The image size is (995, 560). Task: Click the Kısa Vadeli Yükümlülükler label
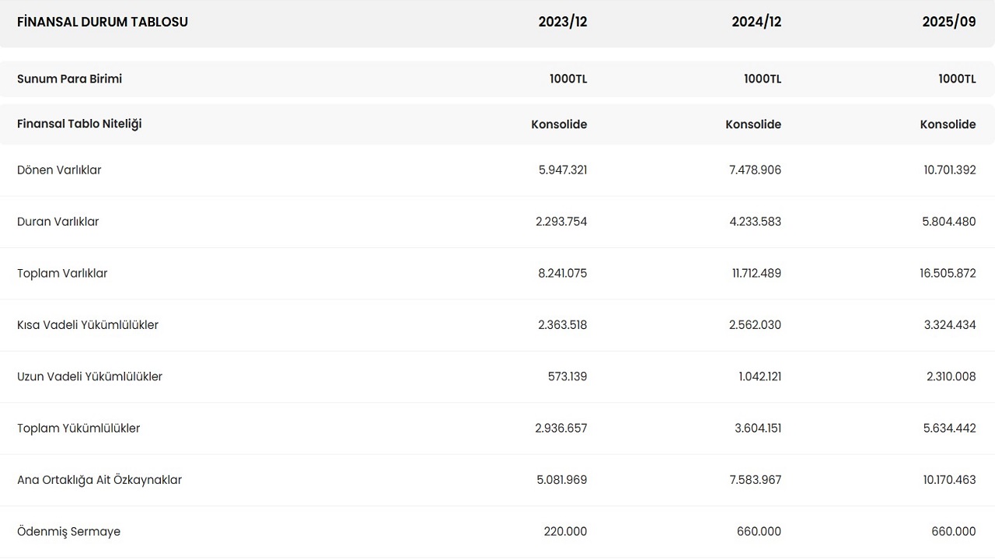pos(88,325)
